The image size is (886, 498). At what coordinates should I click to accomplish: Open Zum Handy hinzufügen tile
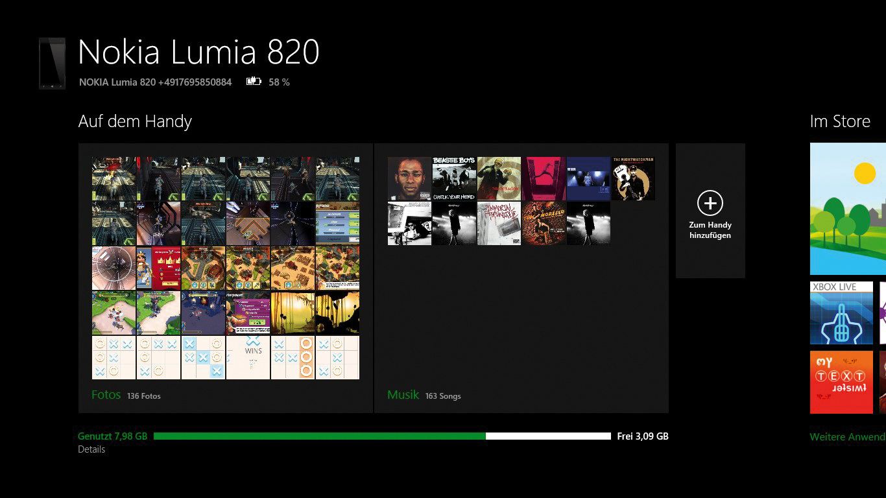(710, 211)
